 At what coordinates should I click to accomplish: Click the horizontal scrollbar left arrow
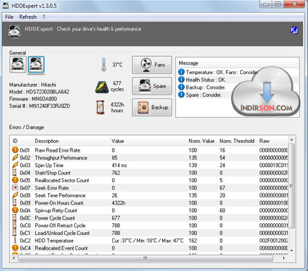point(14,258)
